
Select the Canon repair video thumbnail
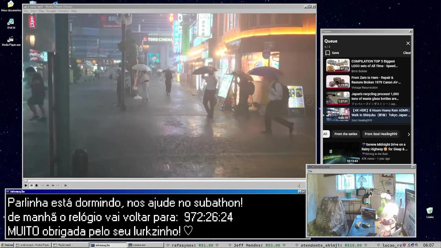click(x=338, y=82)
